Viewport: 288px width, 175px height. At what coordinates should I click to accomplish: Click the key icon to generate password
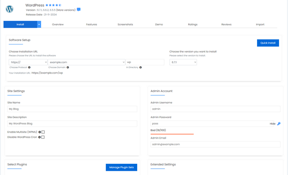pyautogui.click(x=279, y=124)
